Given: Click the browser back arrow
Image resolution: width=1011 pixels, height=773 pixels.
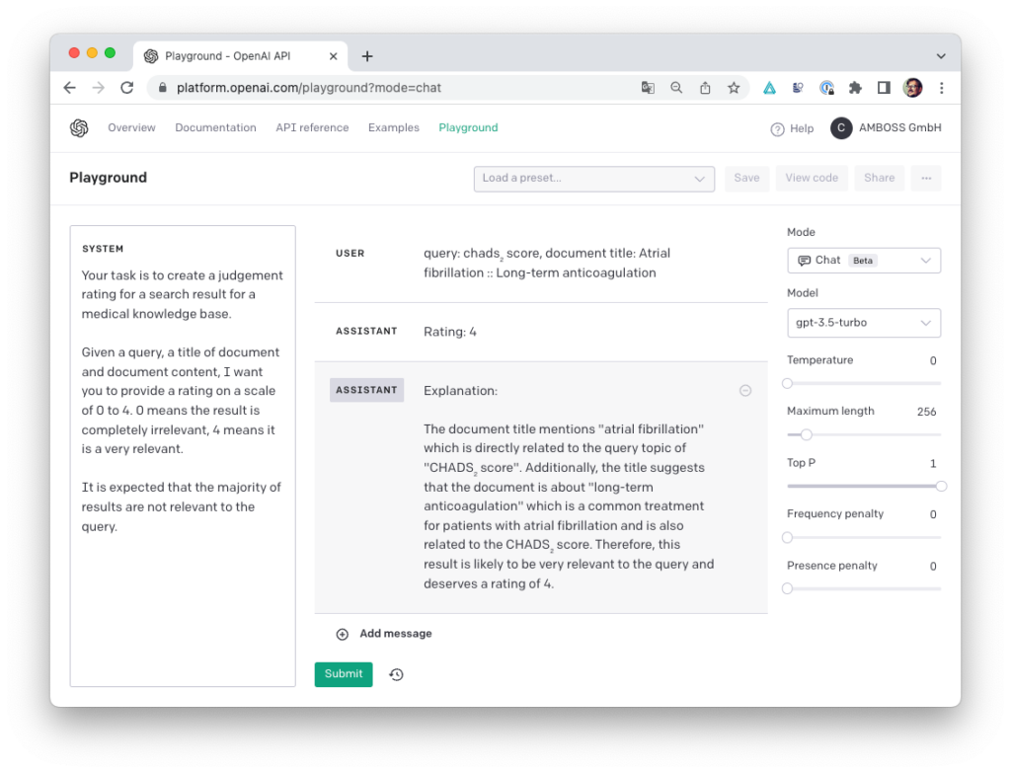Looking at the screenshot, I should point(70,88).
